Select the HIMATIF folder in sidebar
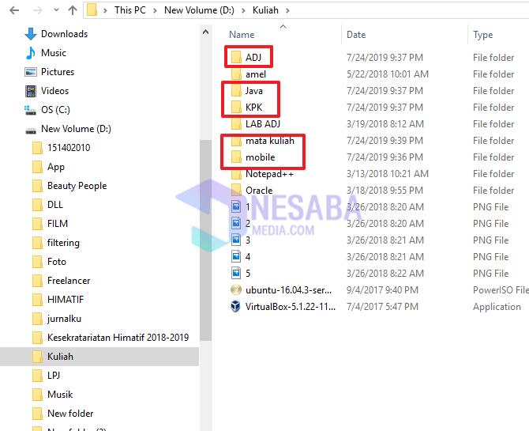Image resolution: width=529 pixels, height=431 pixels. click(58, 299)
